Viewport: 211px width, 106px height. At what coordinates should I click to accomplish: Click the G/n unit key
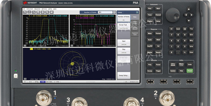191,35
